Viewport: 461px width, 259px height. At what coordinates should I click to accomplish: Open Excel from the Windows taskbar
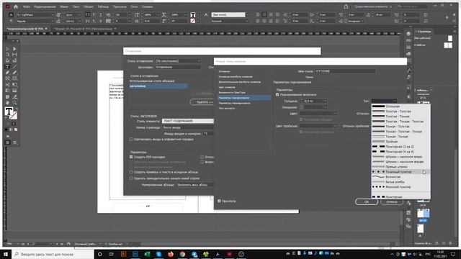click(x=147, y=254)
